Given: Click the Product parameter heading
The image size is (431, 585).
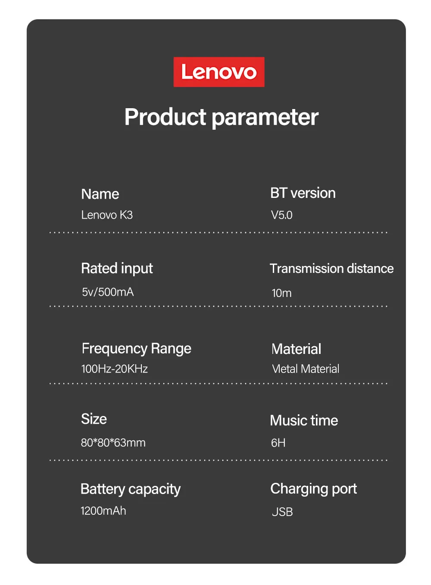Looking at the screenshot, I should [x=221, y=117].
